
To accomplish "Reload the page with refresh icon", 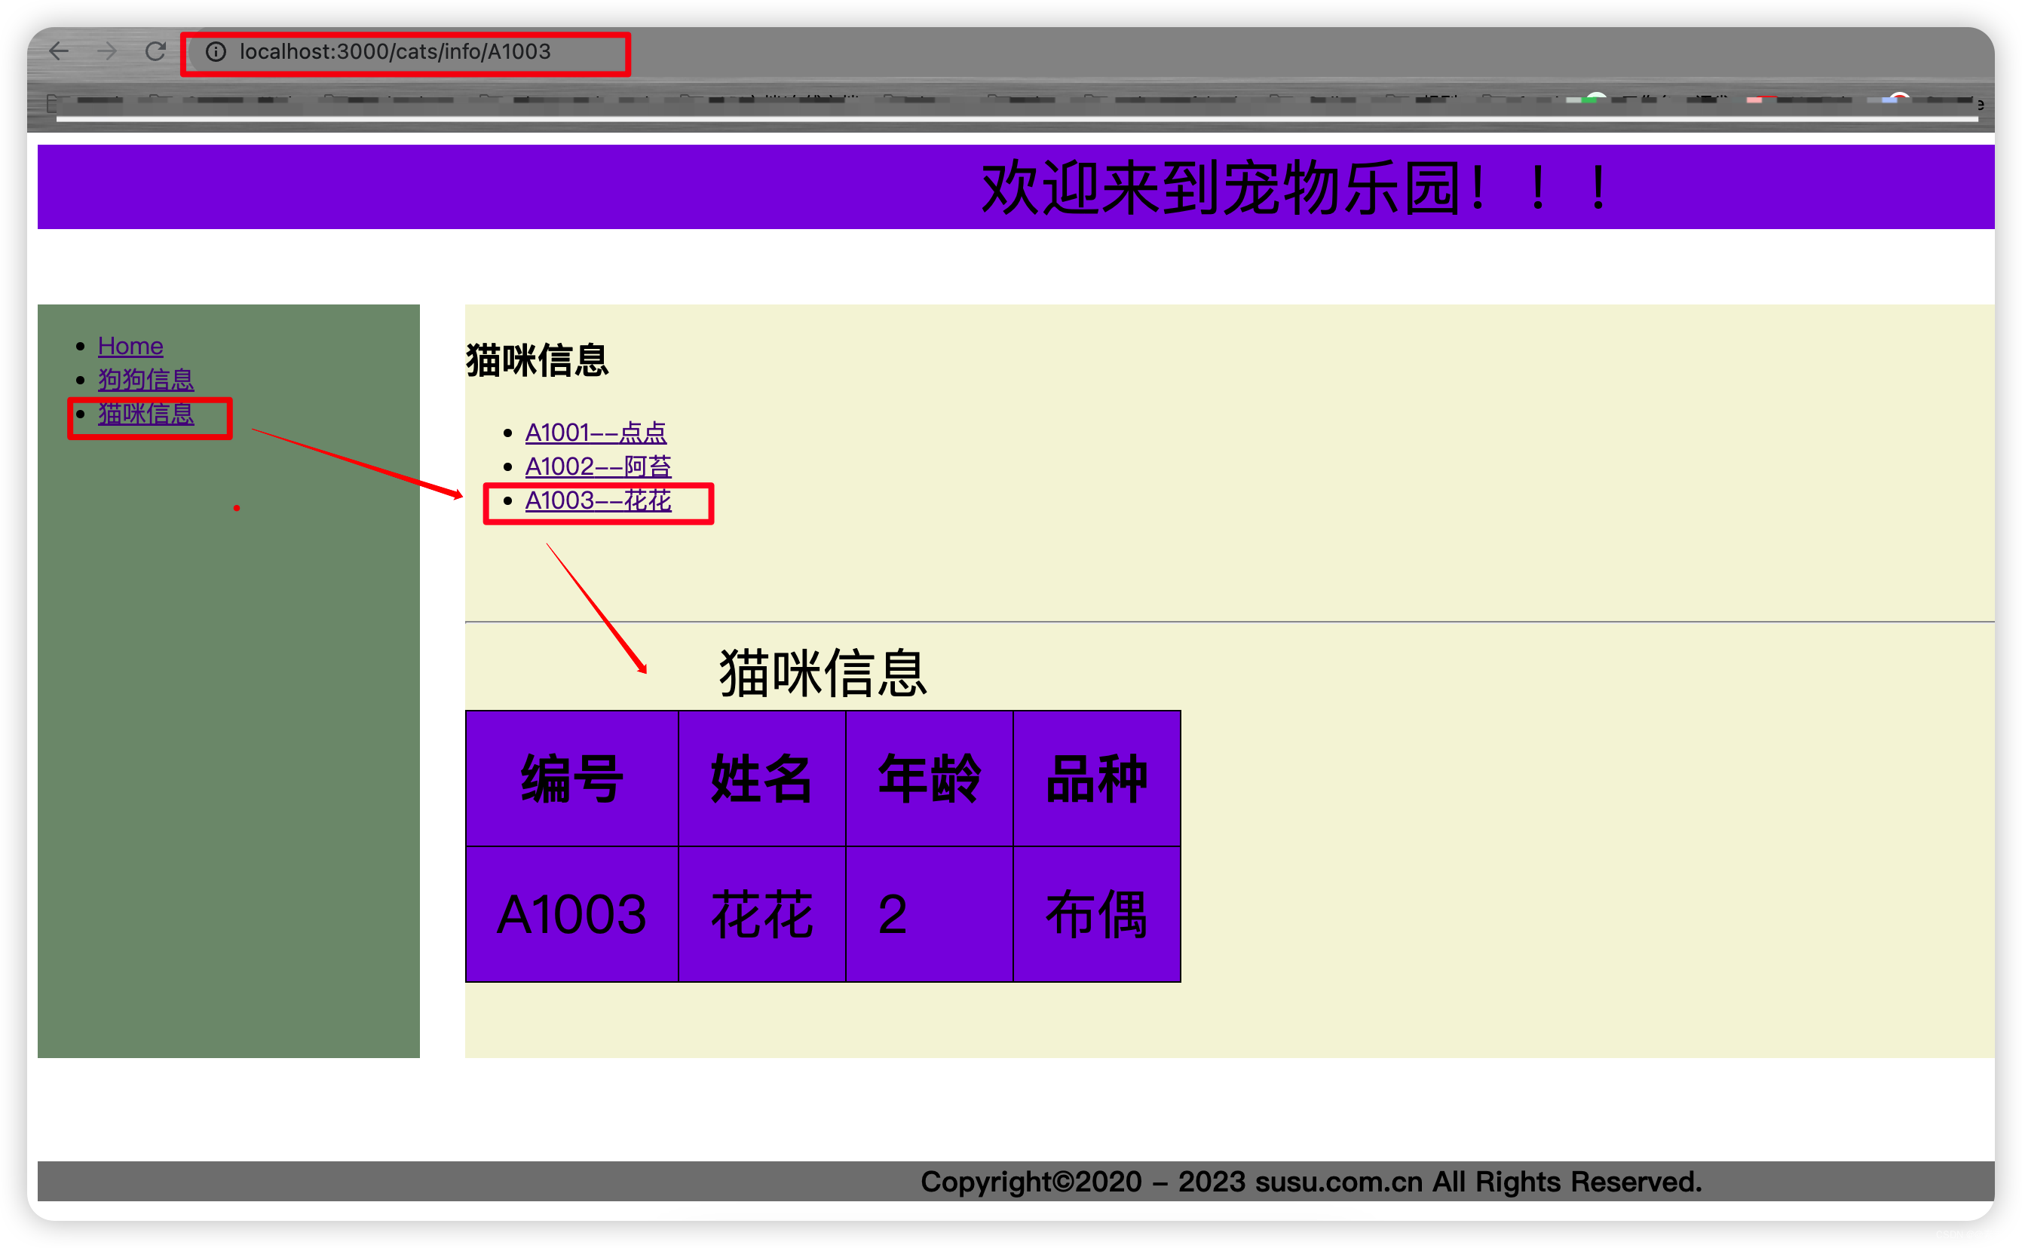I will (x=155, y=51).
